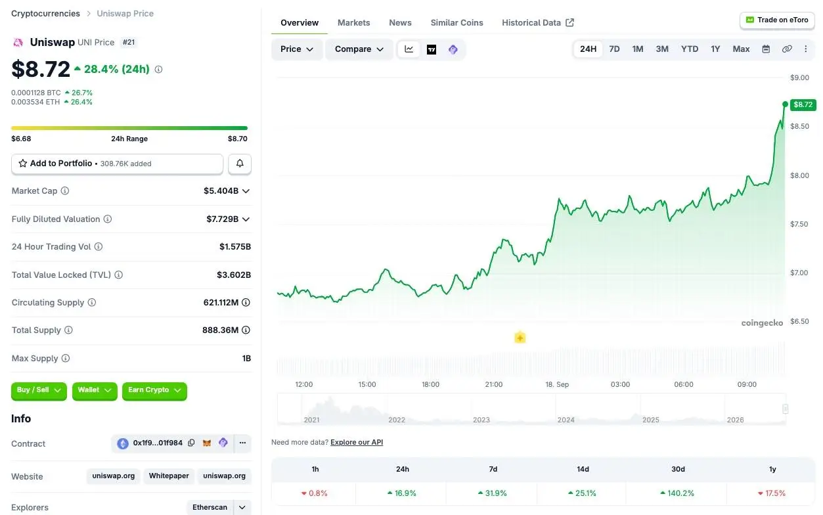Select the 1M time range
823x515 pixels.
point(638,49)
